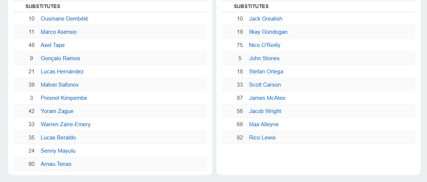Open Ousmane Dembélé's player page
This screenshot has width=427, height=182.
click(x=64, y=19)
